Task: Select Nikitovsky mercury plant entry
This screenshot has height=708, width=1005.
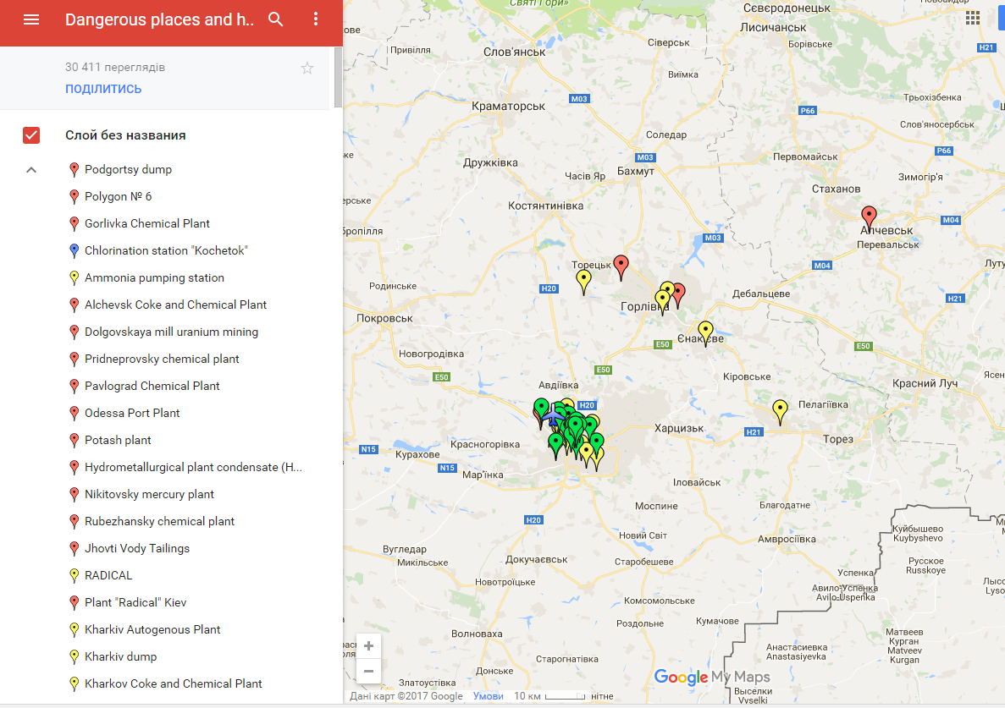Action: [x=149, y=494]
